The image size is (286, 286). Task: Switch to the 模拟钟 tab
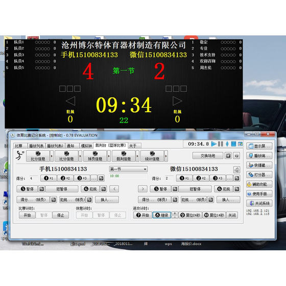pyautogui.click(x=86, y=146)
